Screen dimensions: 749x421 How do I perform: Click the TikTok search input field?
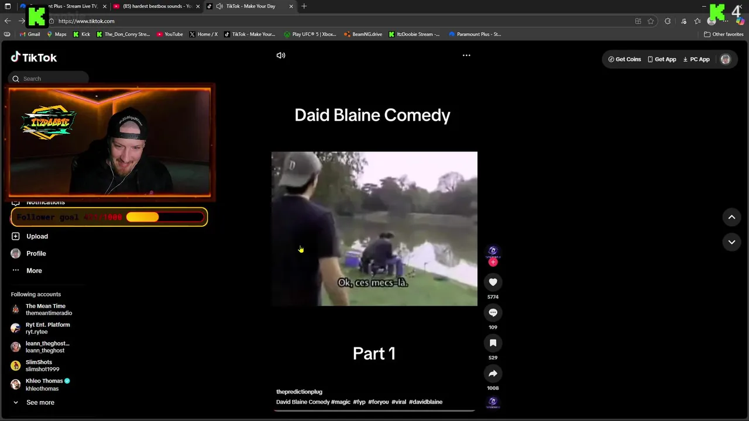(x=49, y=78)
